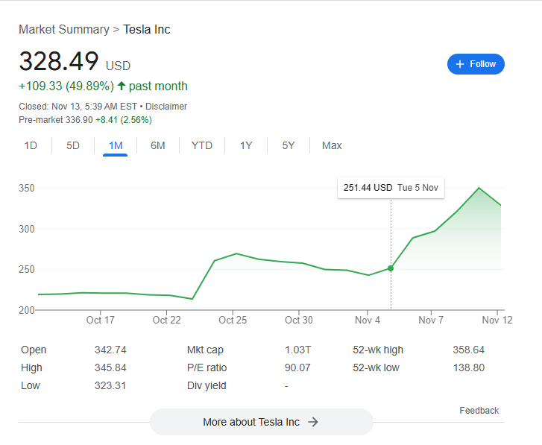542x445 pixels.
Task: Click the current price 328.49
Action: [x=59, y=62]
